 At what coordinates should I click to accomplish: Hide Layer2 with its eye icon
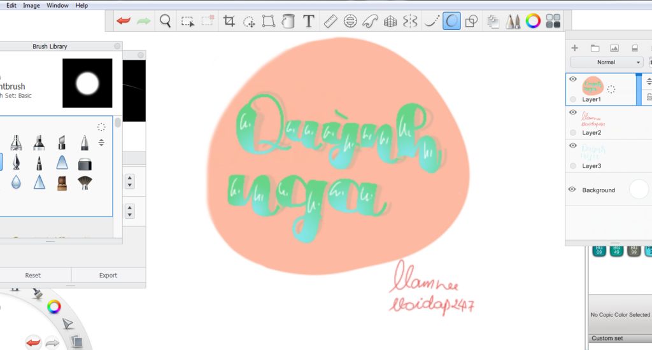[x=573, y=112]
